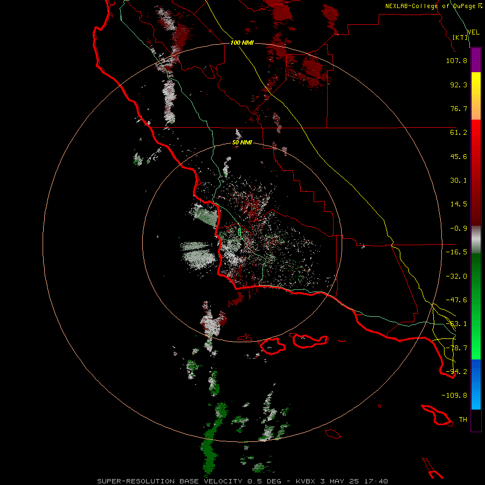Select the 92.3 velocity scale value

(459, 85)
